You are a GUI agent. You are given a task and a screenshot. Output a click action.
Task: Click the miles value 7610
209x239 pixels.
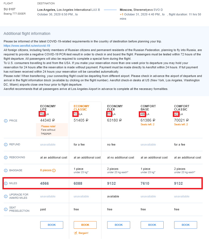pos(145,183)
